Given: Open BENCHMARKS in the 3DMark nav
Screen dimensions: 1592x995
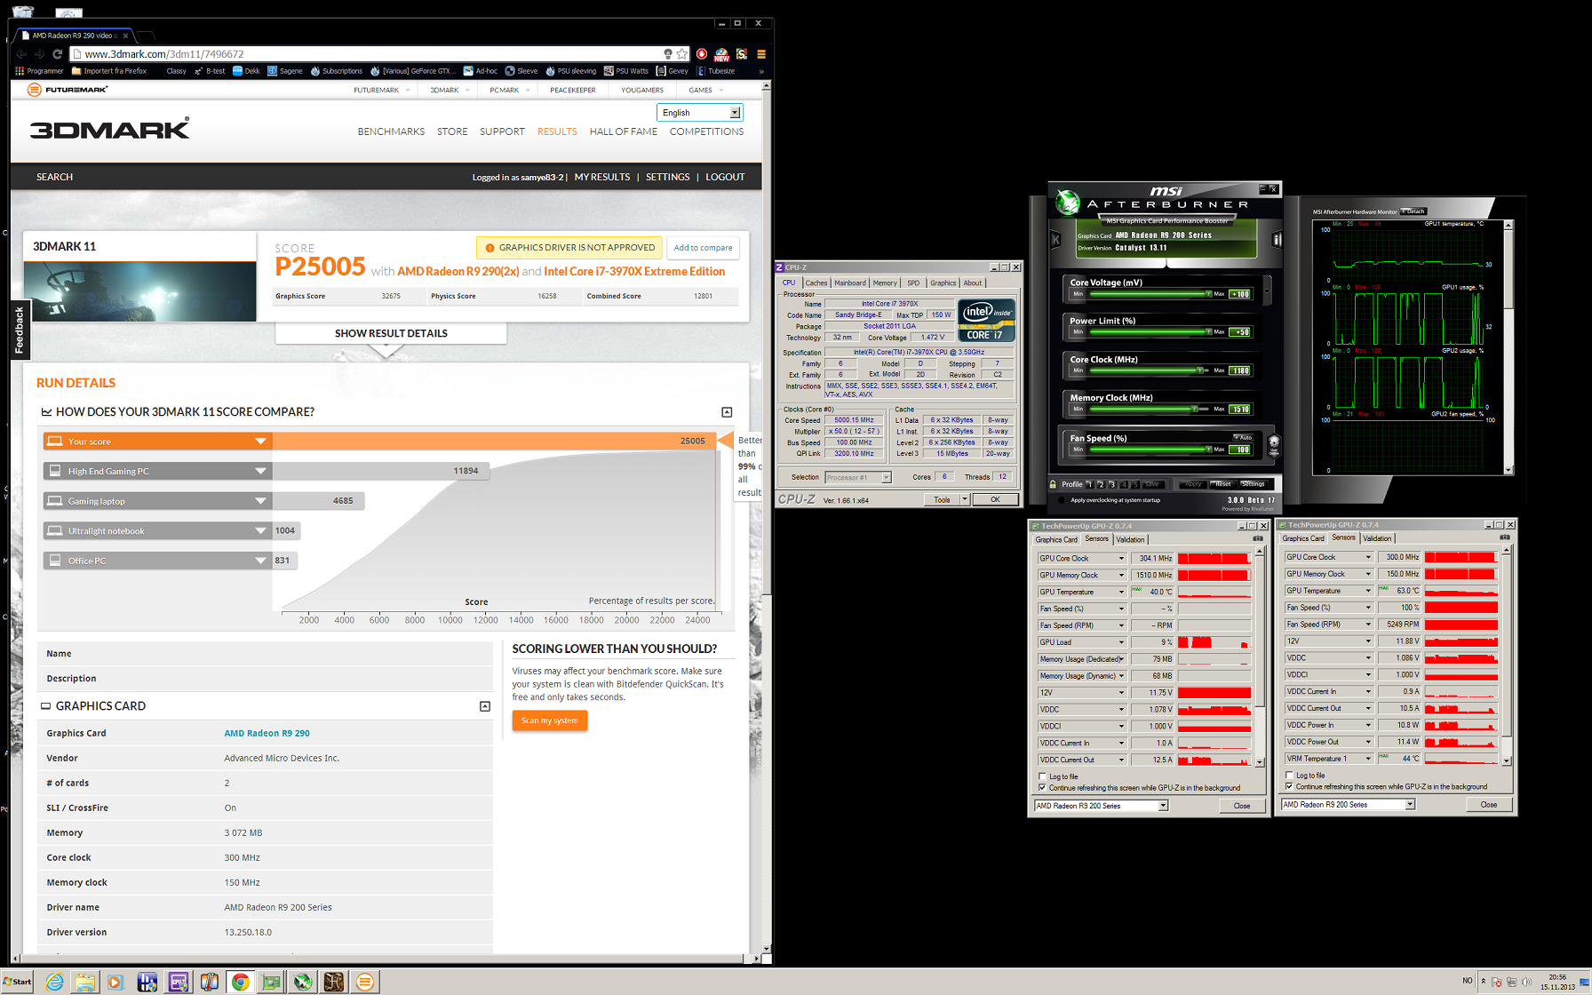Looking at the screenshot, I should click(x=391, y=131).
